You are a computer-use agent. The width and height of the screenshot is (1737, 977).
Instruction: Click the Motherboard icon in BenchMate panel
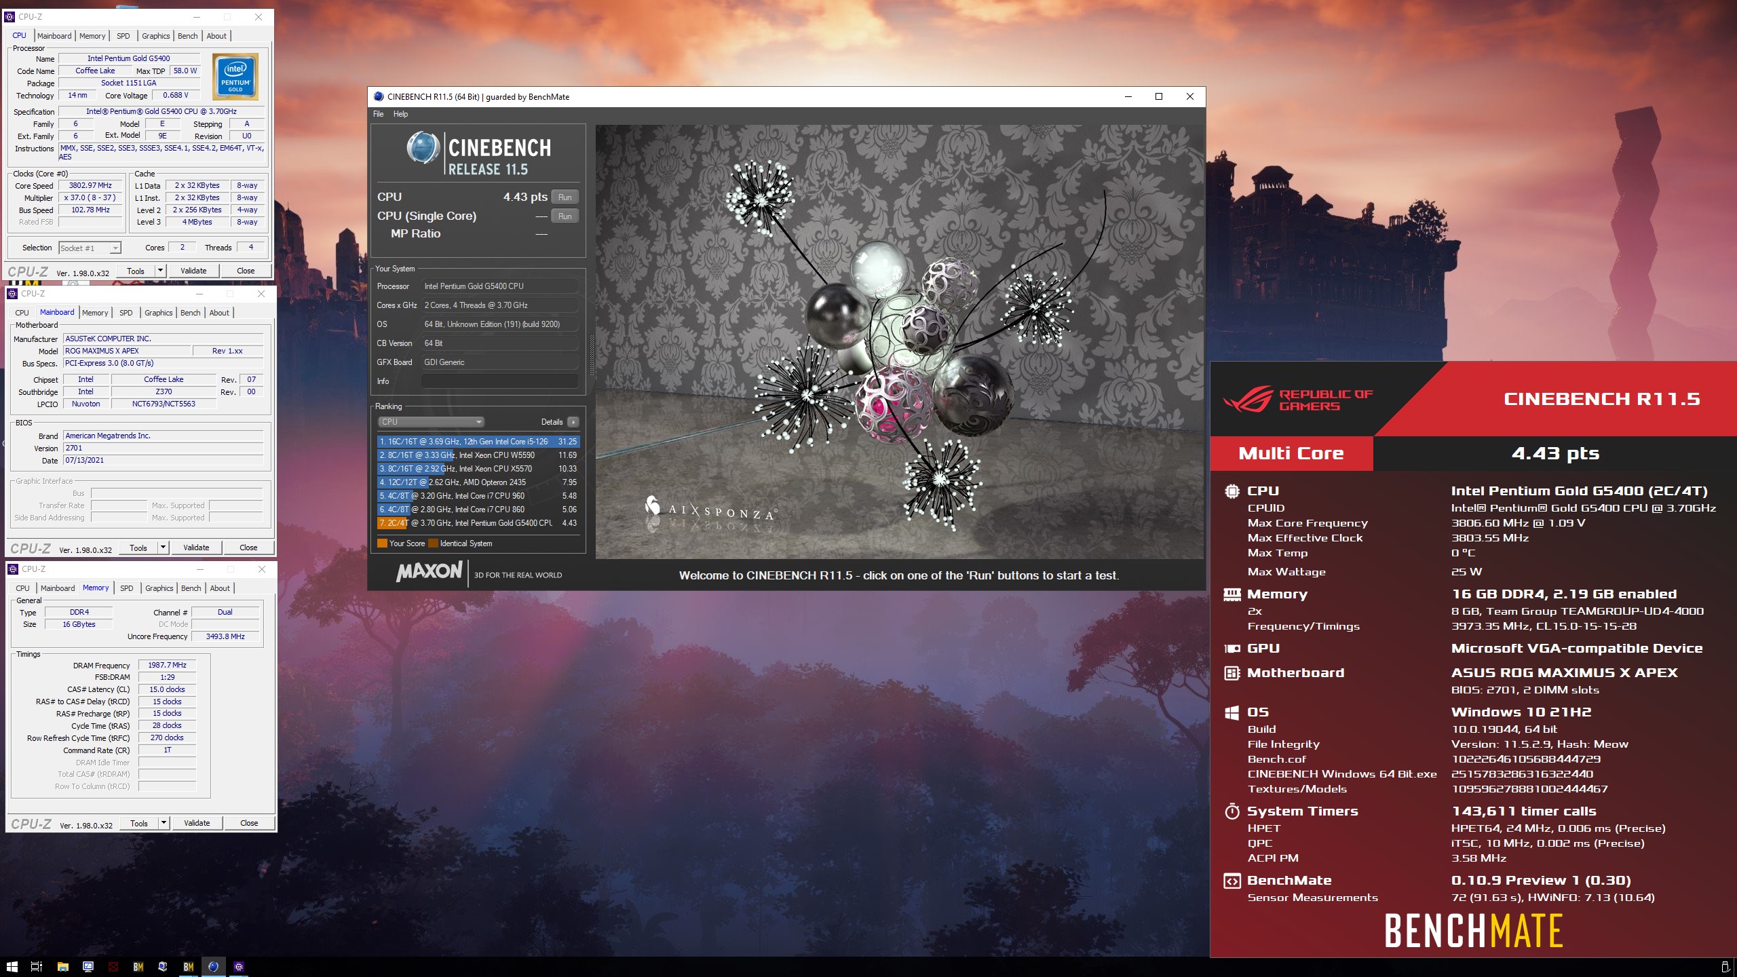1232,673
